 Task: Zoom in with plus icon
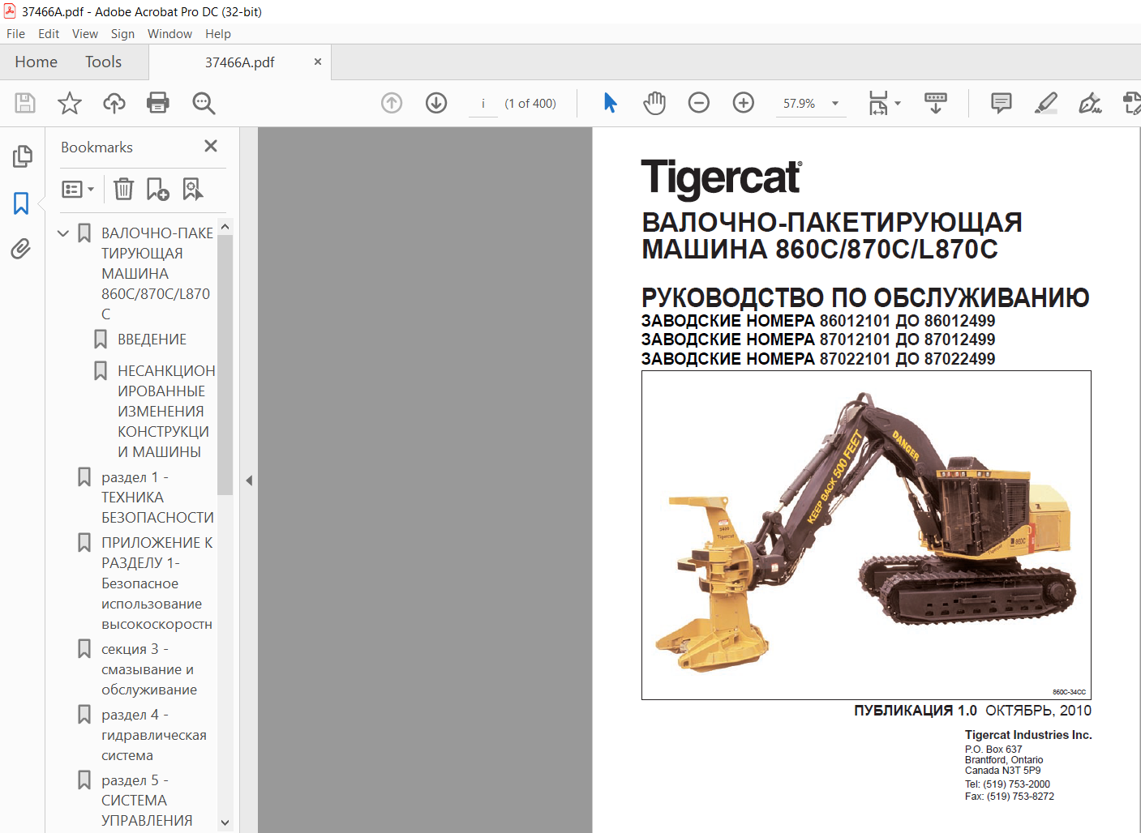tap(744, 103)
